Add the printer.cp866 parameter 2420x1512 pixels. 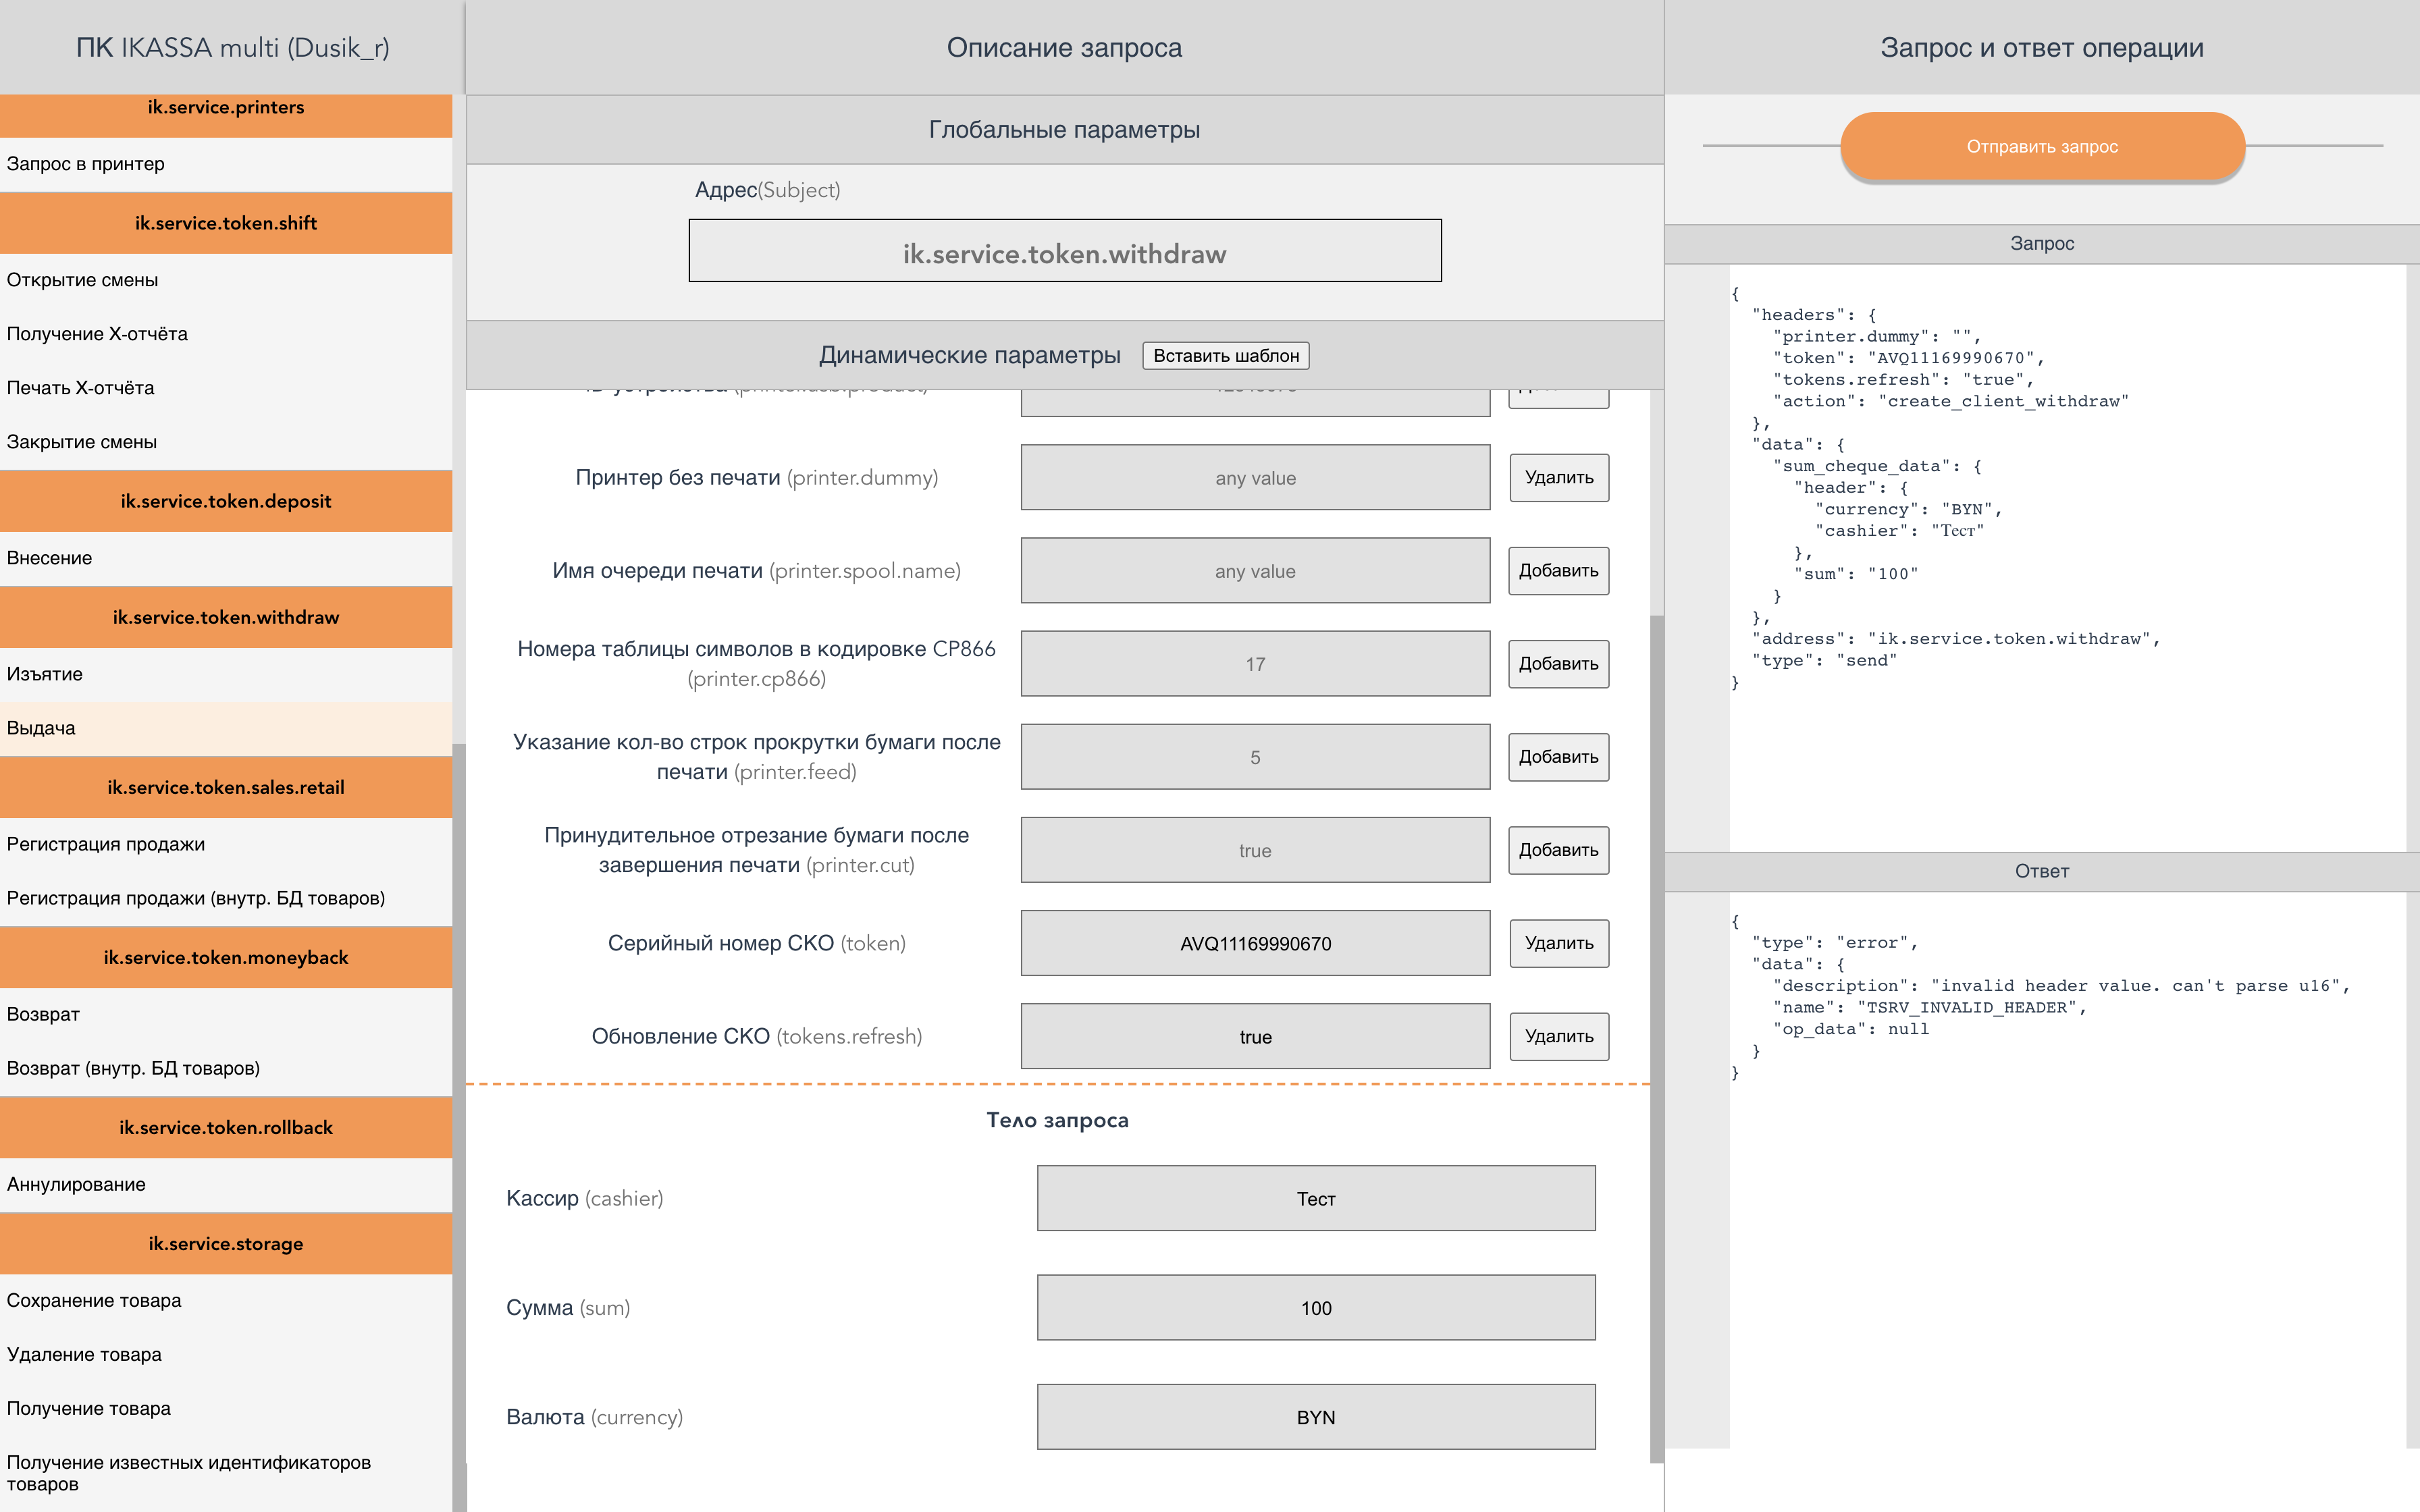click(x=1558, y=664)
